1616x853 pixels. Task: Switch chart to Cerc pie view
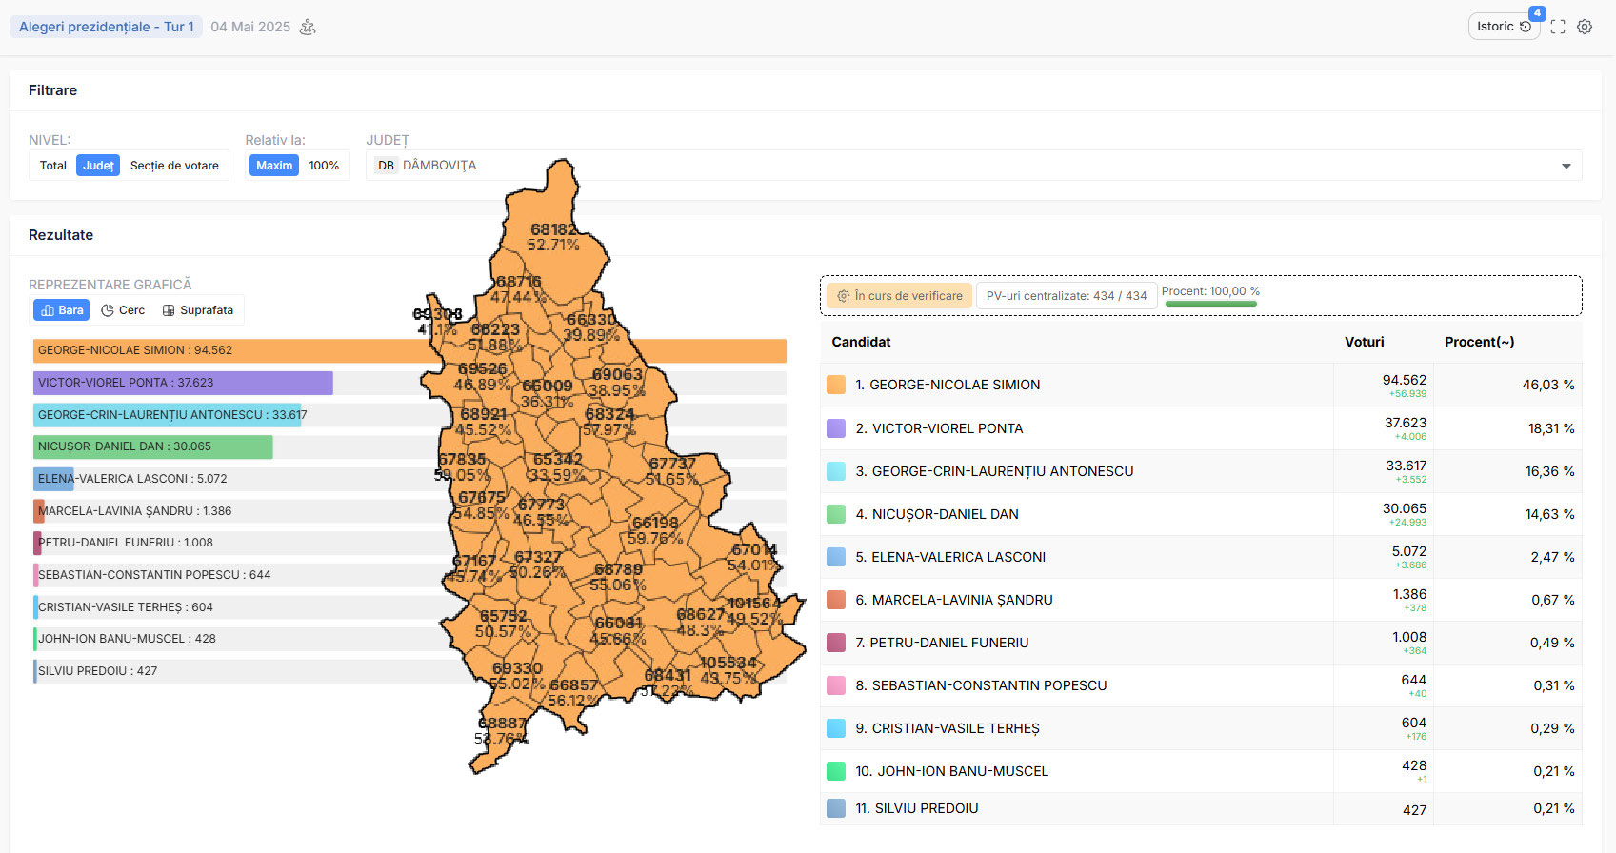coord(123,310)
